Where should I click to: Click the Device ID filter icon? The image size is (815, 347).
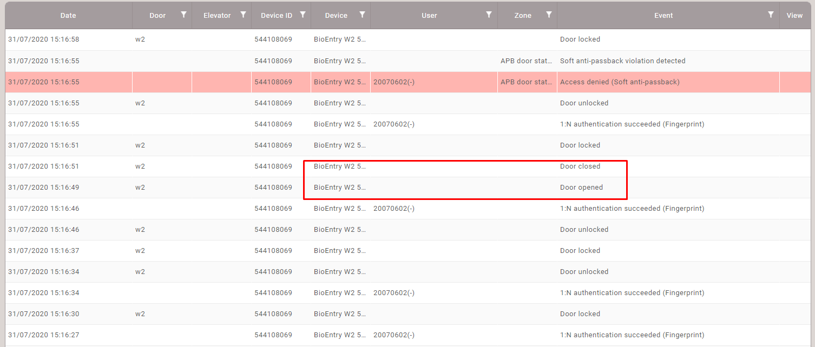click(303, 15)
